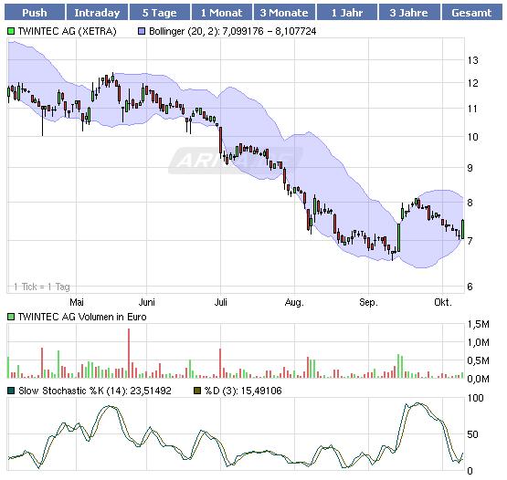Click the stochastic axis value 50
Screen dimensions: 507x480
[x=472, y=434]
